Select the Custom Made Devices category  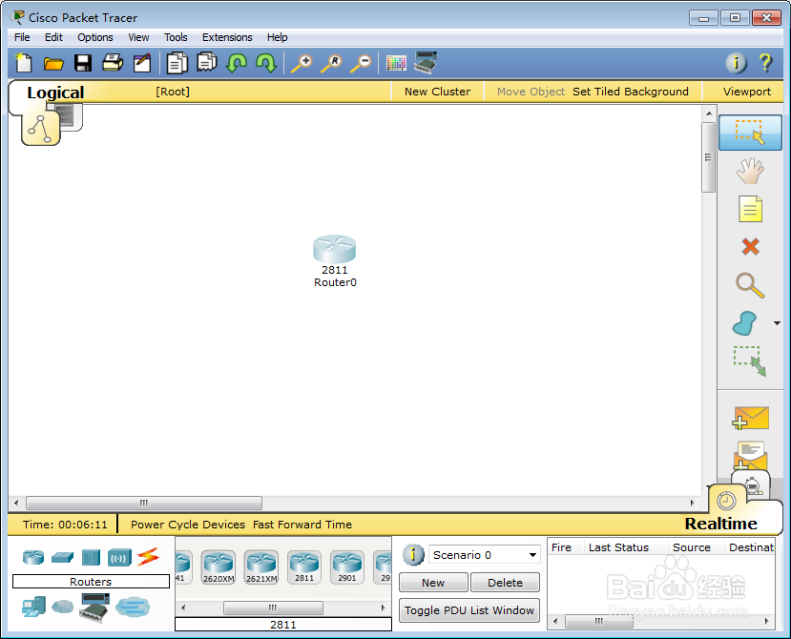[x=94, y=608]
